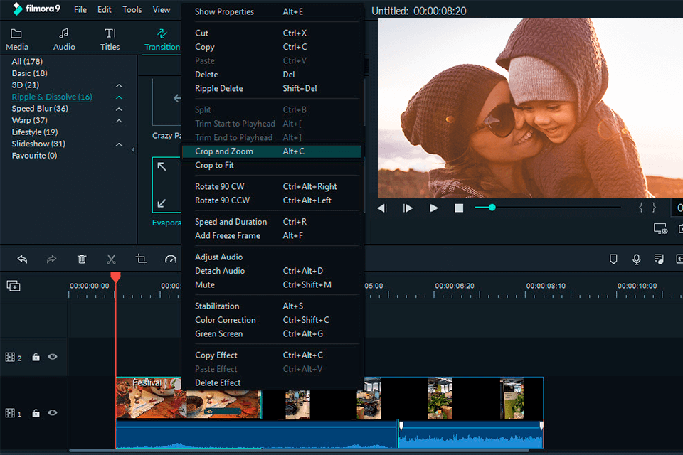Open the Speed control speedometer icon
This screenshot has height=455, width=683.
[170, 259]
